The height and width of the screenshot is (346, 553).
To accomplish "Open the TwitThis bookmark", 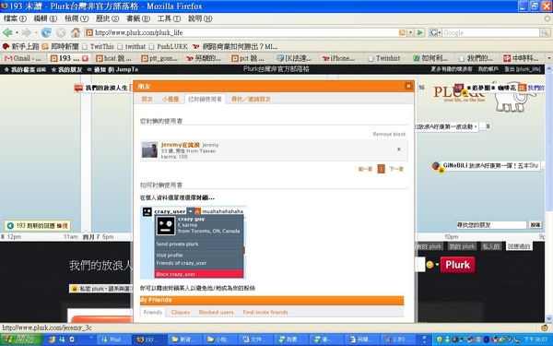I will [98, 46].
